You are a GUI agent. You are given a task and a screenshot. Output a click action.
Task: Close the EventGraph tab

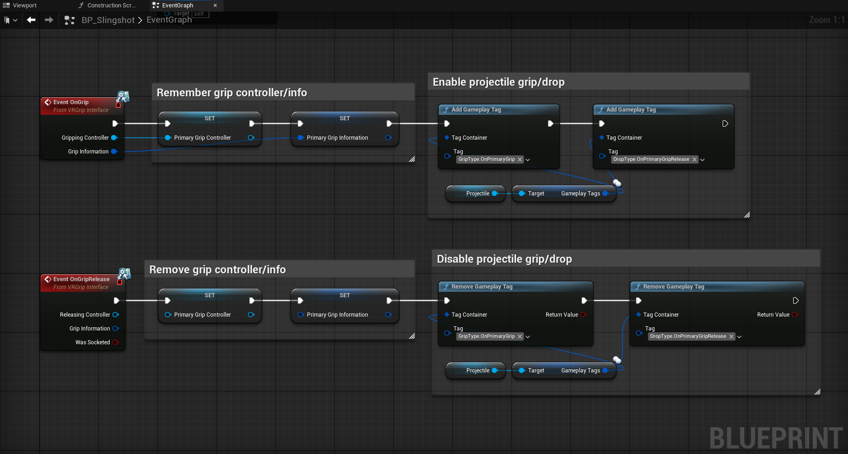tap(215, 6)
